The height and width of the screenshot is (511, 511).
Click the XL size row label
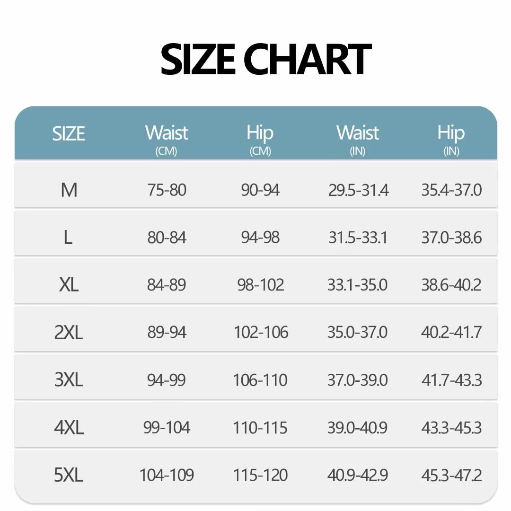point(69,285)
